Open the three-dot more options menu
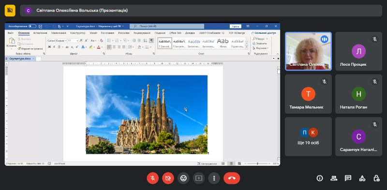 pos(214,178)
